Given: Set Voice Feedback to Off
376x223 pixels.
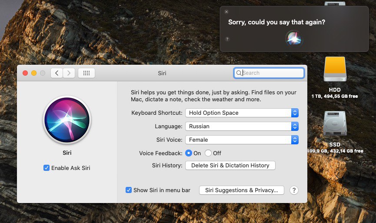Looking at the screenshot, I should (208, 153).
